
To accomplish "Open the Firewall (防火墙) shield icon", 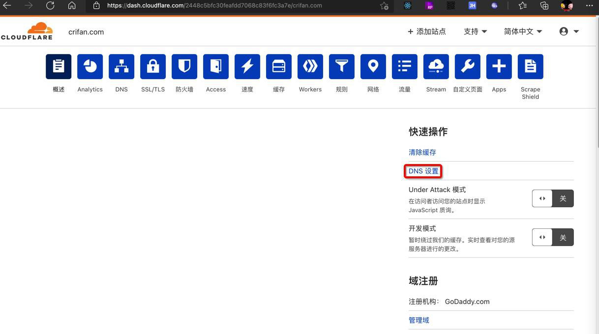I will [x=184, y=66].
